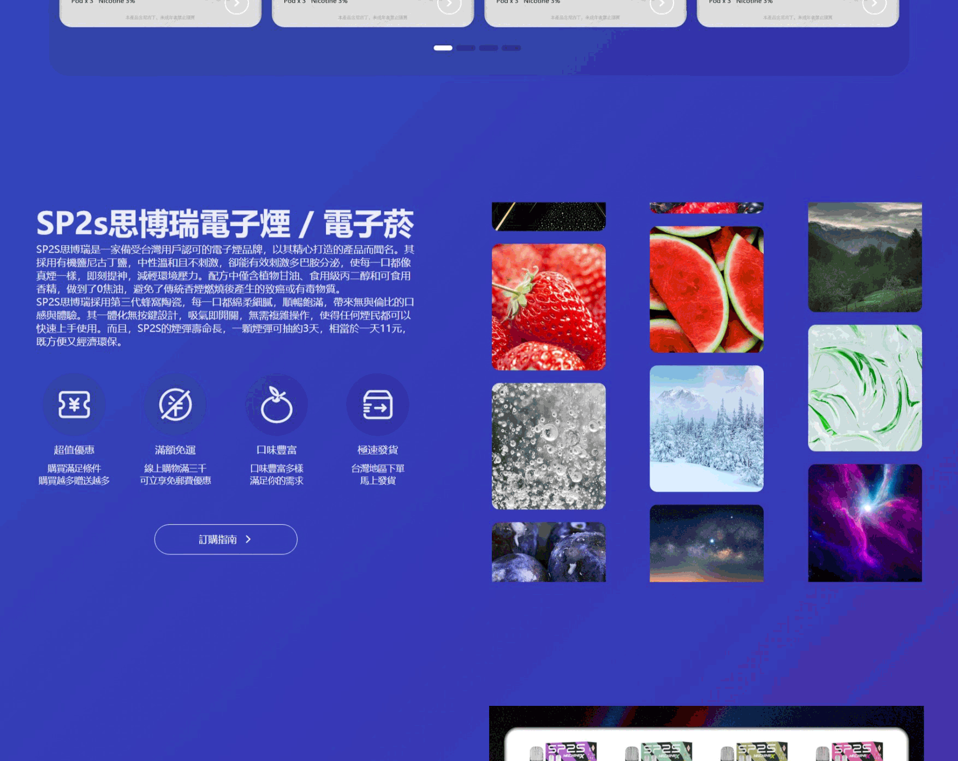Click the 滿額免運 label
This screenshot has width=958, height=761.
click(x=175, y=450)
